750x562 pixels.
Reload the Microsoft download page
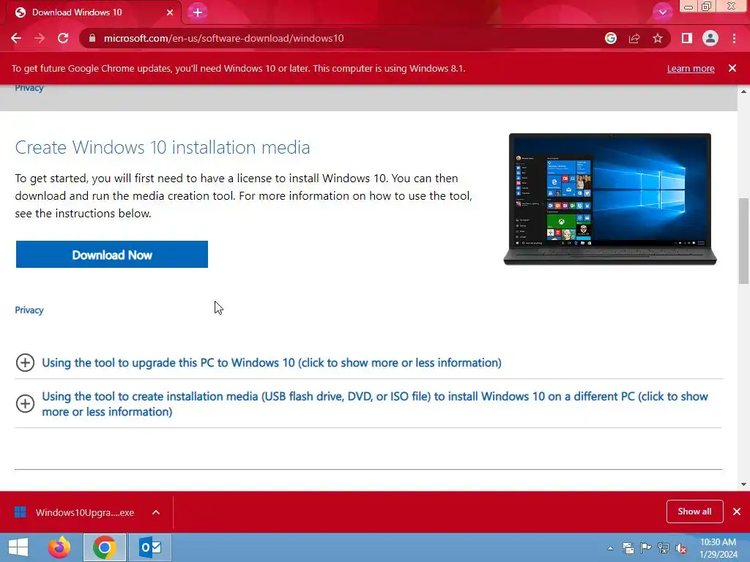click(63, 38)
